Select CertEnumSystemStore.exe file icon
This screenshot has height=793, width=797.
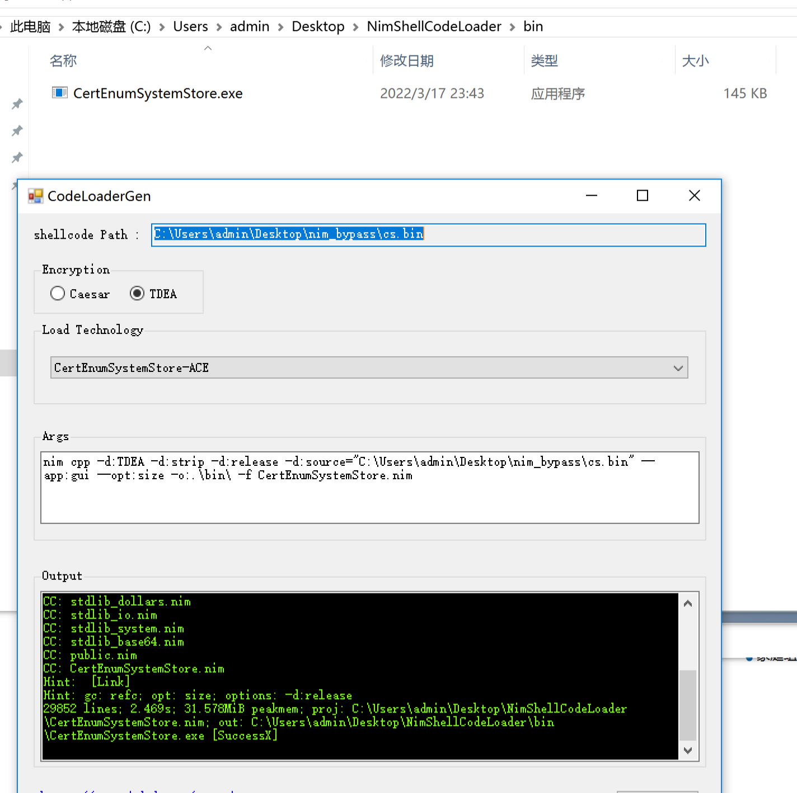point(59,93)
